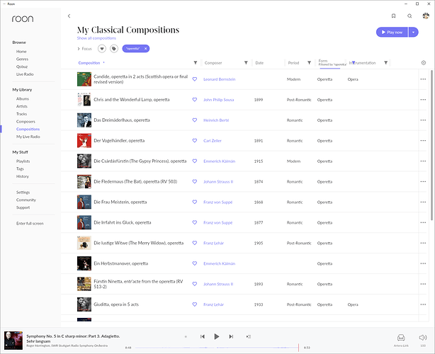
Task: Open Instrumentation column filter funnel
Action: point(385,62)
